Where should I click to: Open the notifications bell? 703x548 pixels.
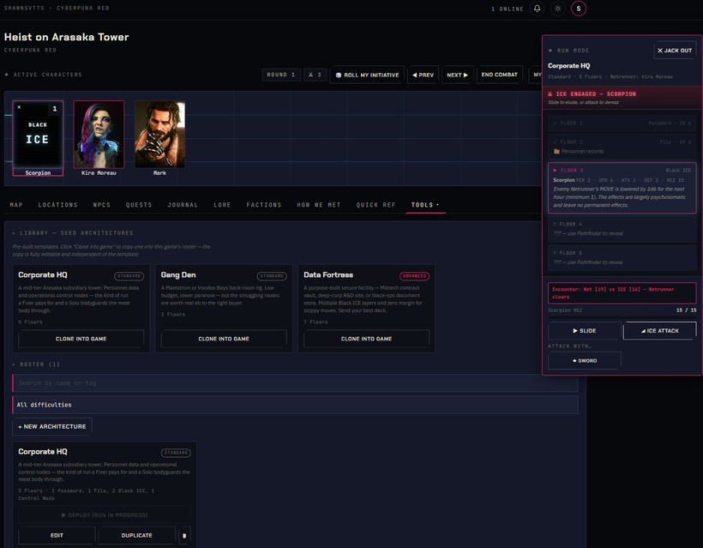tap(537, 9)
